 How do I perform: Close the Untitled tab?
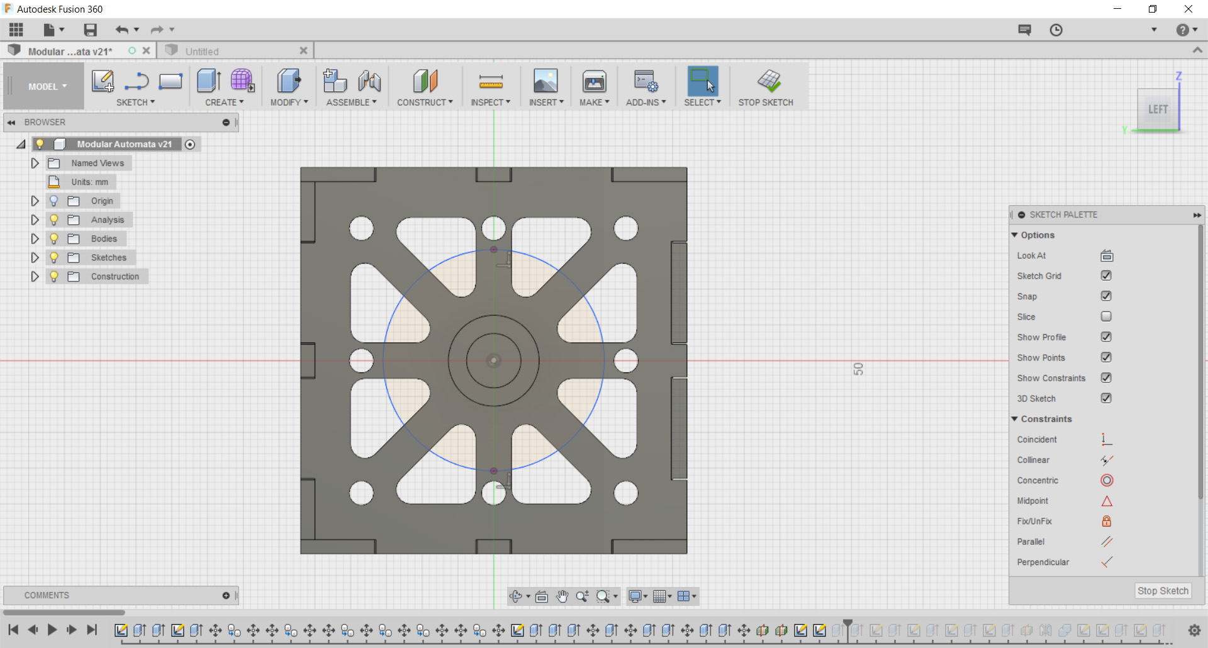pos(303,51)
